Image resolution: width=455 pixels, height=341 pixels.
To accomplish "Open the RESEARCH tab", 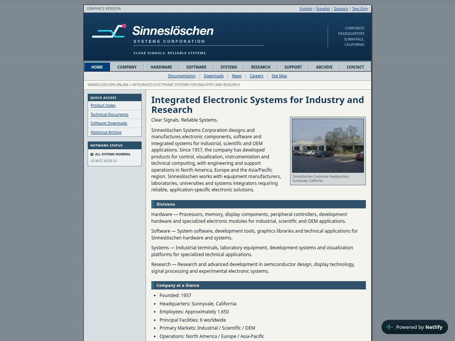I will point(261,67).
